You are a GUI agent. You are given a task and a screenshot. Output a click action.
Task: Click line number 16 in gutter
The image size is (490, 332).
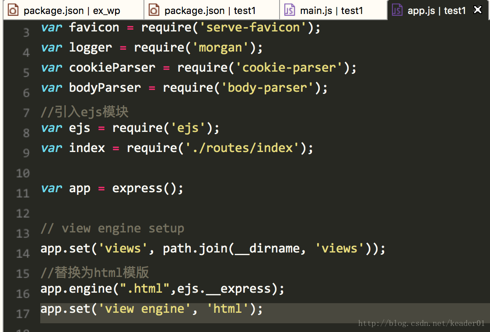23,294
